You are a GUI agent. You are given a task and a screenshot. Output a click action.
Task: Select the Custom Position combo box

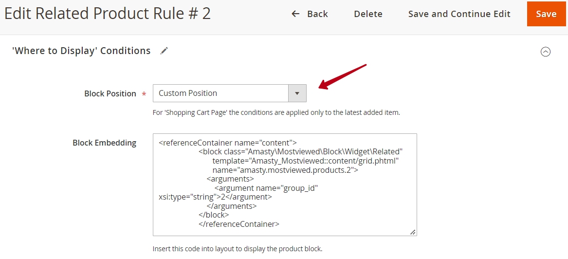point(230,93)
